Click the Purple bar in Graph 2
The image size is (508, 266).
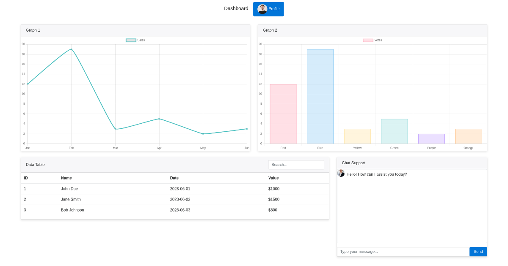coord(431,138)
